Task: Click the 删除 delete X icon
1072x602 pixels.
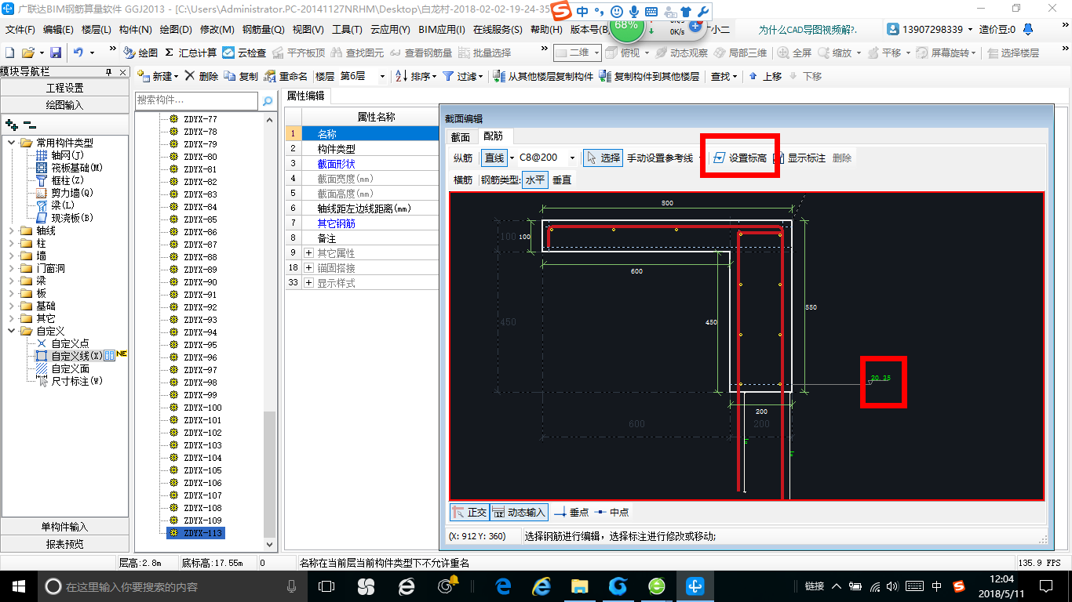Action: (x=189, y=76)
